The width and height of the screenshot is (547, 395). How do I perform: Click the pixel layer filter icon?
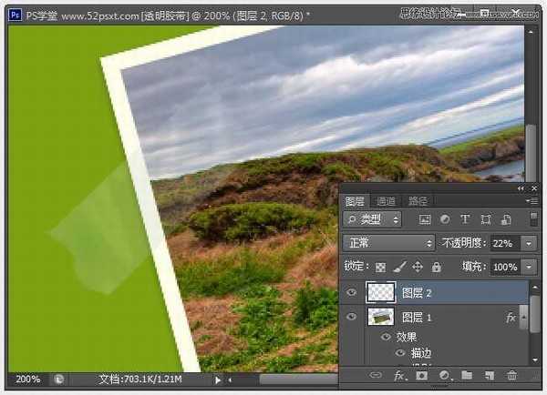(x=425, y=220)
